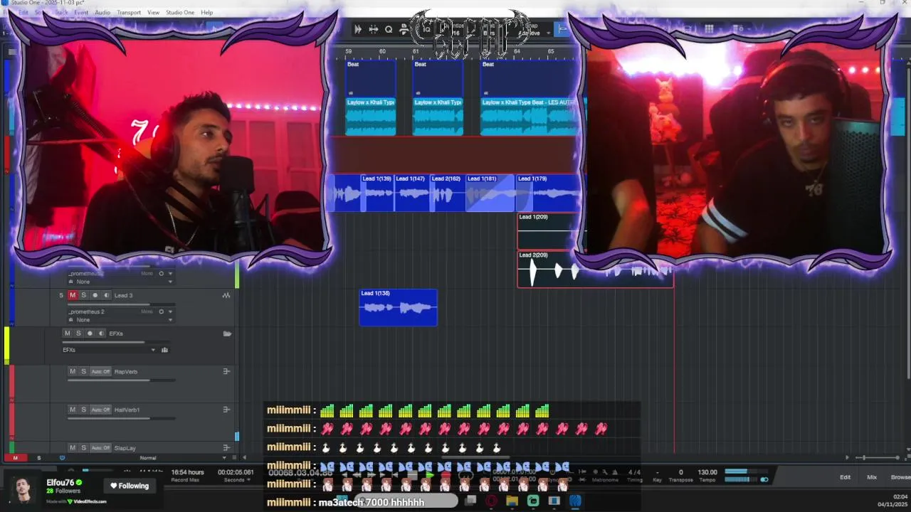The height and width of the screenshot is (512, 911).
Task: Click the red circular taskbar app icon
Action: click(x=491, y=501)
